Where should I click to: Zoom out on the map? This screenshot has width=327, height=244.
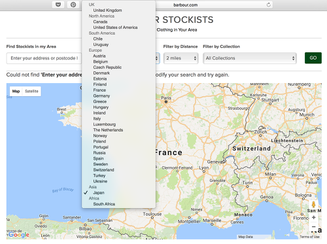(313, 227)
